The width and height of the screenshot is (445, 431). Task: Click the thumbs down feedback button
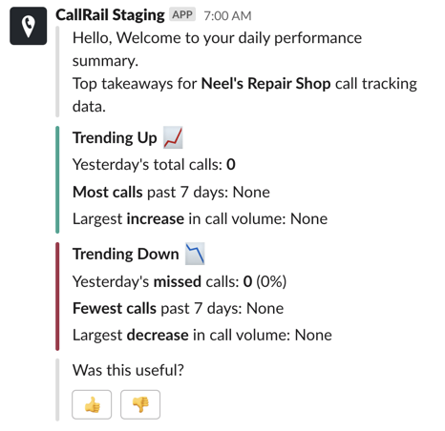pyautogui.click(x=140, y=404)
